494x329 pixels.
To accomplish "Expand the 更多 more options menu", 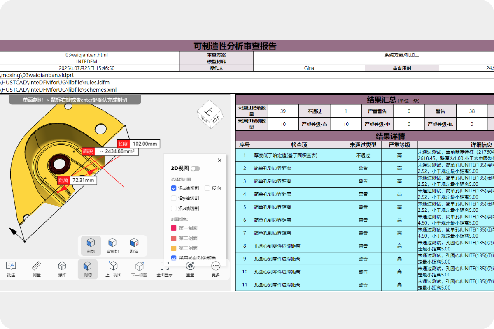I will click(x=216, y=269).
